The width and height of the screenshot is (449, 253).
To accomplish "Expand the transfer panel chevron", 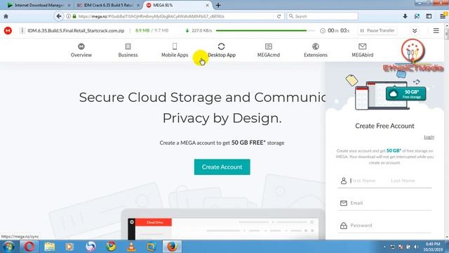I will pos(415,31).
